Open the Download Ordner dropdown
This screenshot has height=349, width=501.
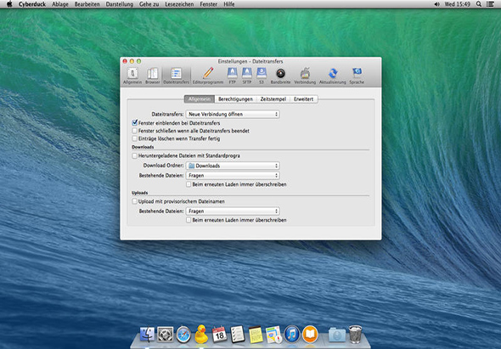233,166
